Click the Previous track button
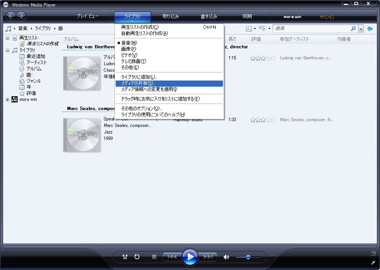This screenshot has height=270, width=380. 172,257
